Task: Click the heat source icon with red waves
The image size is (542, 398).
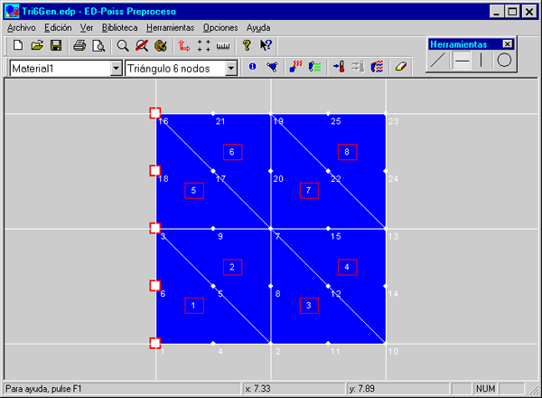Action: [x=295, y=66]
